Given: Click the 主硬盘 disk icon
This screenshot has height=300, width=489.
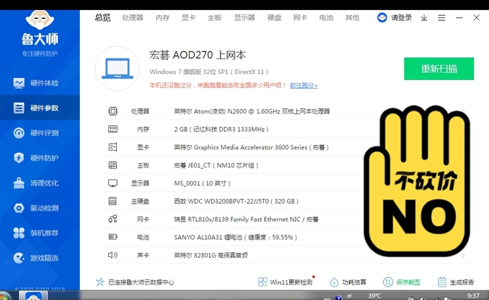Looking at the screenshot, I should coord(113,201).
